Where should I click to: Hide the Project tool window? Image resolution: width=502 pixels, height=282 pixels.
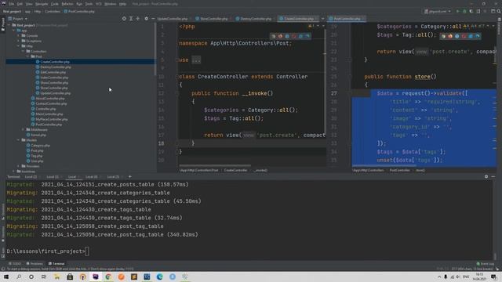(x=153, y=19)
